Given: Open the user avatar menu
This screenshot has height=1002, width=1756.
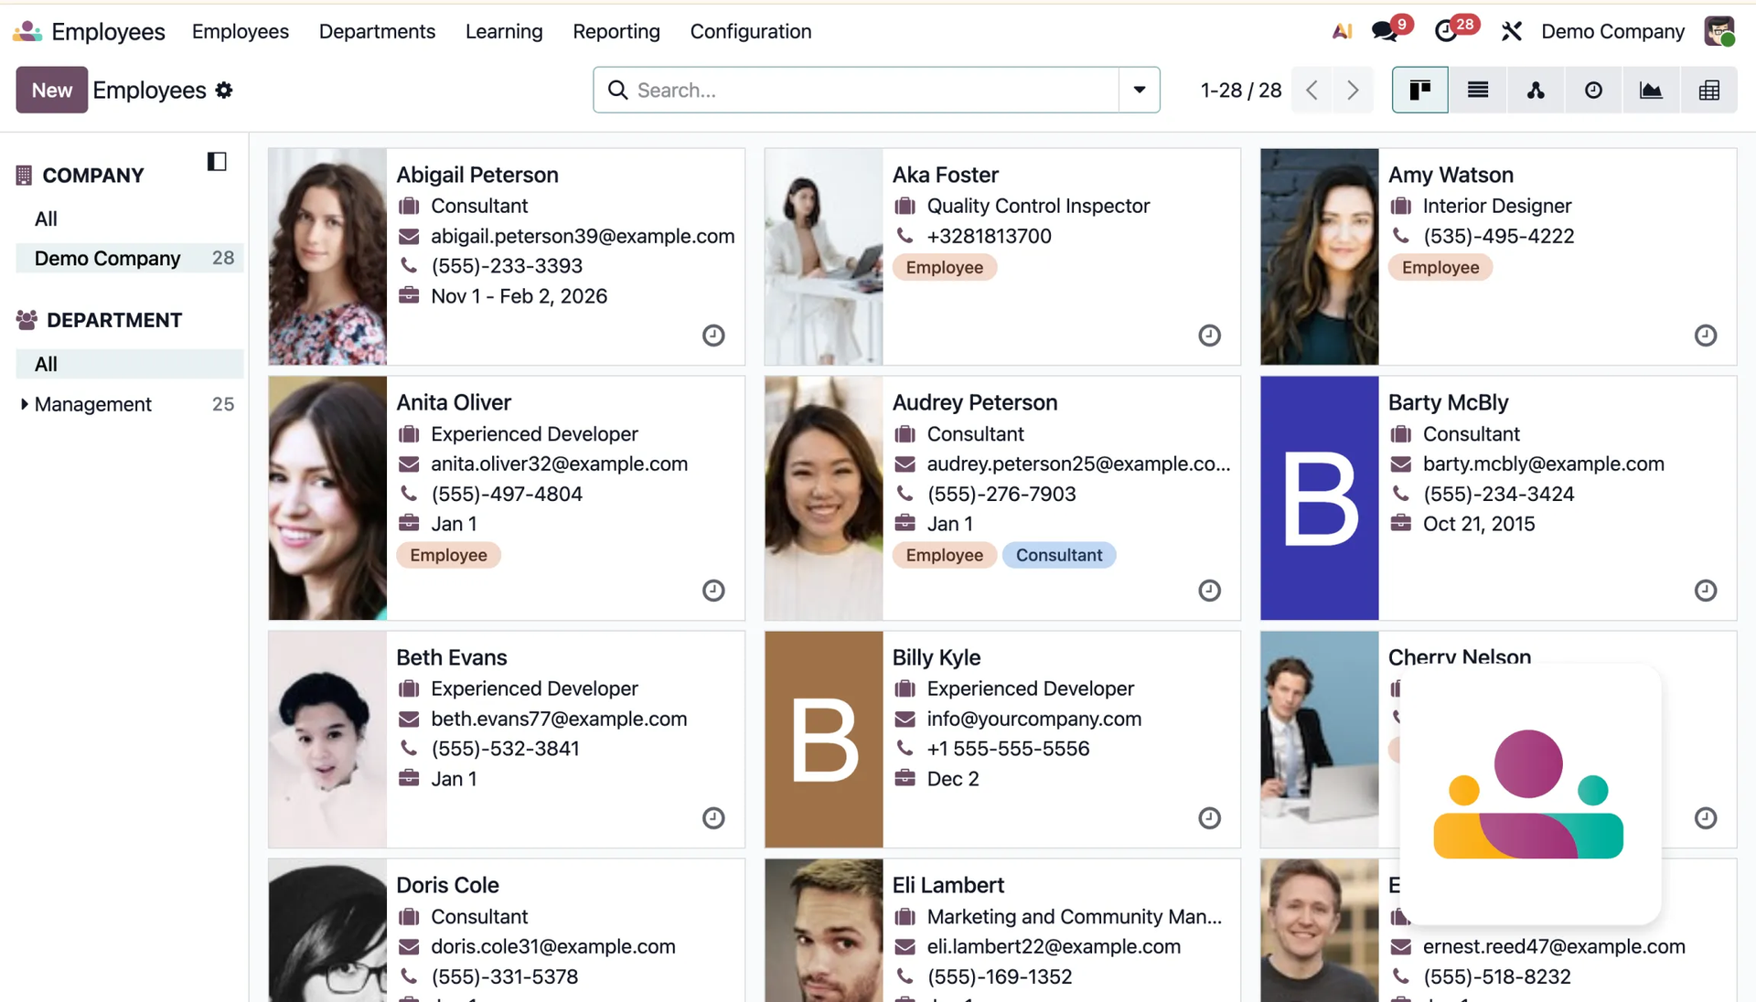Looking at the screenshot, I should [1719, 31].
